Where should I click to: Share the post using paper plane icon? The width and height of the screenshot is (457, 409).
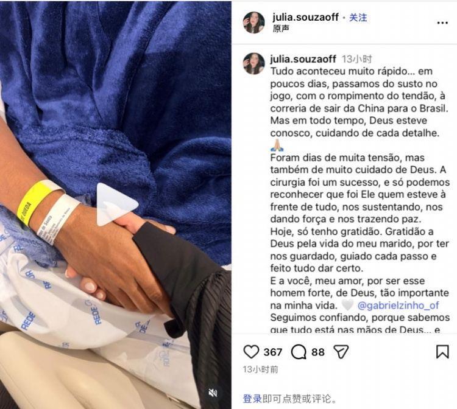(341, 352)
